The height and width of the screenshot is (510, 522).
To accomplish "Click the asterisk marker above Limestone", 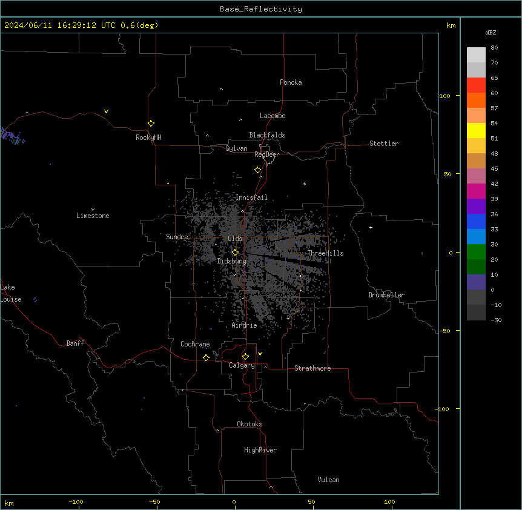I will click(93, 210).
